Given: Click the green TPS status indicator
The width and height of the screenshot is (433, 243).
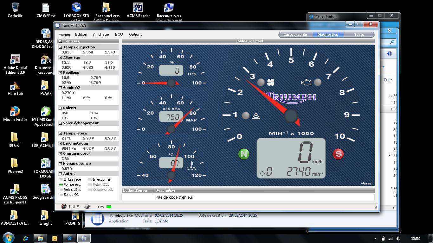Looking at the screenshot, I should coord(109,207).
